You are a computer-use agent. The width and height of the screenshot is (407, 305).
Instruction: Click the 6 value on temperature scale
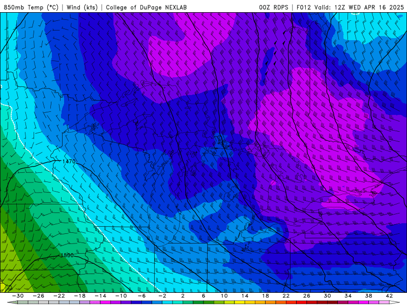pyautogui.click(x=203, y=296)
